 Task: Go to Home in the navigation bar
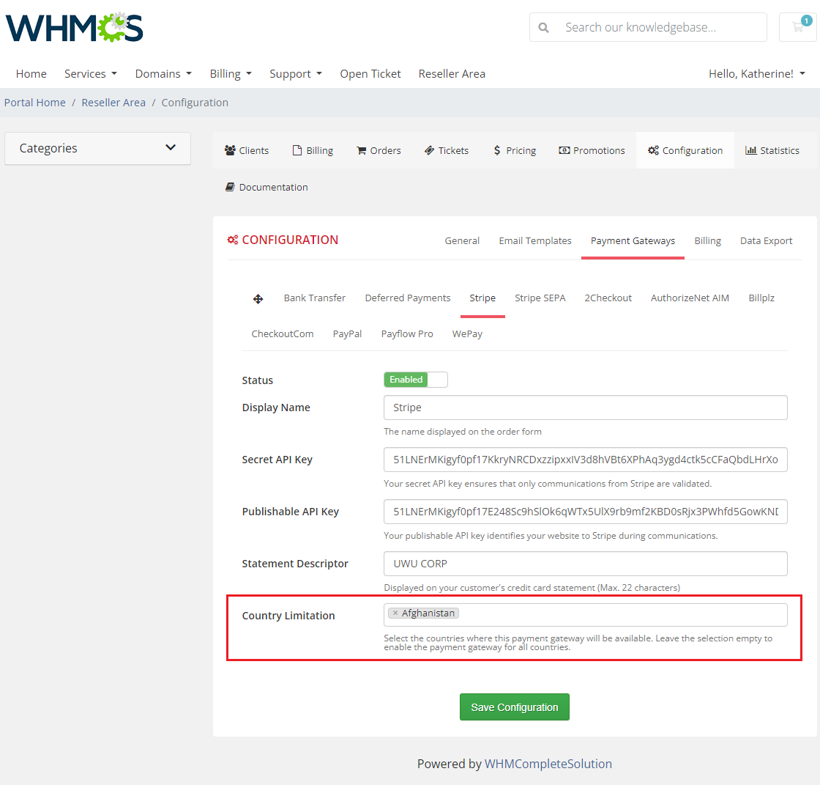(x=31, y=74)
